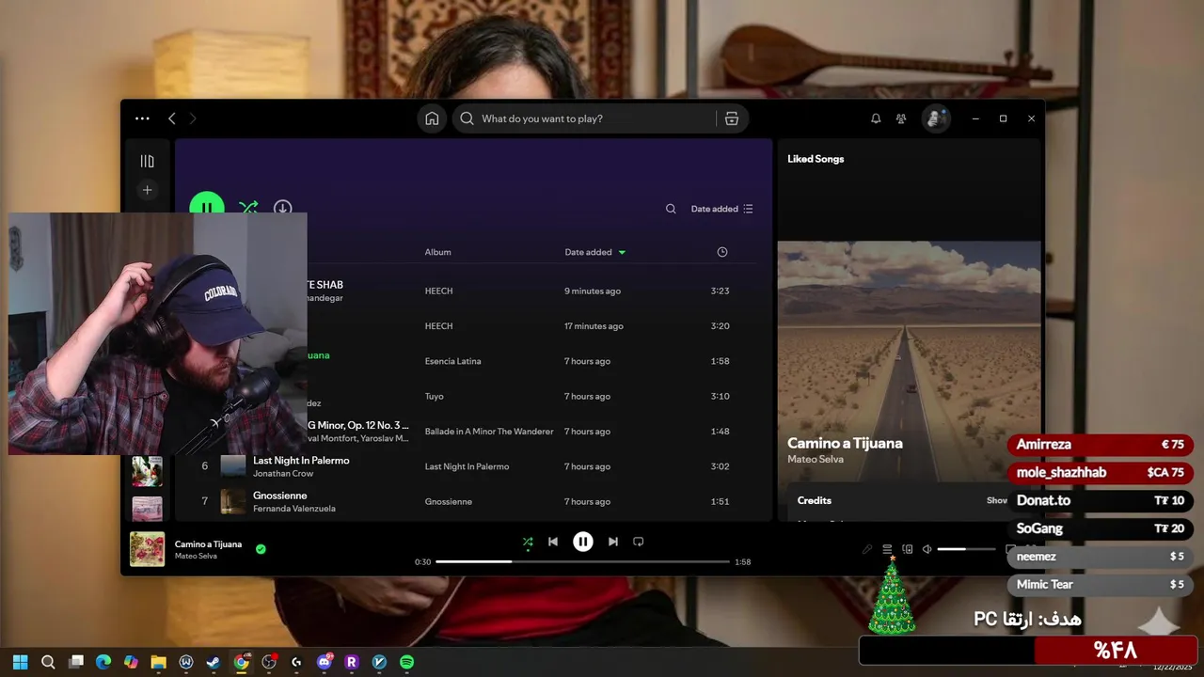Create a playlist with the plus button

147,190
